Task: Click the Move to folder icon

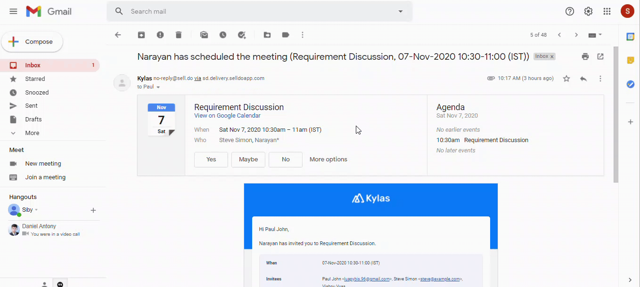Action: tap(267, 35)
